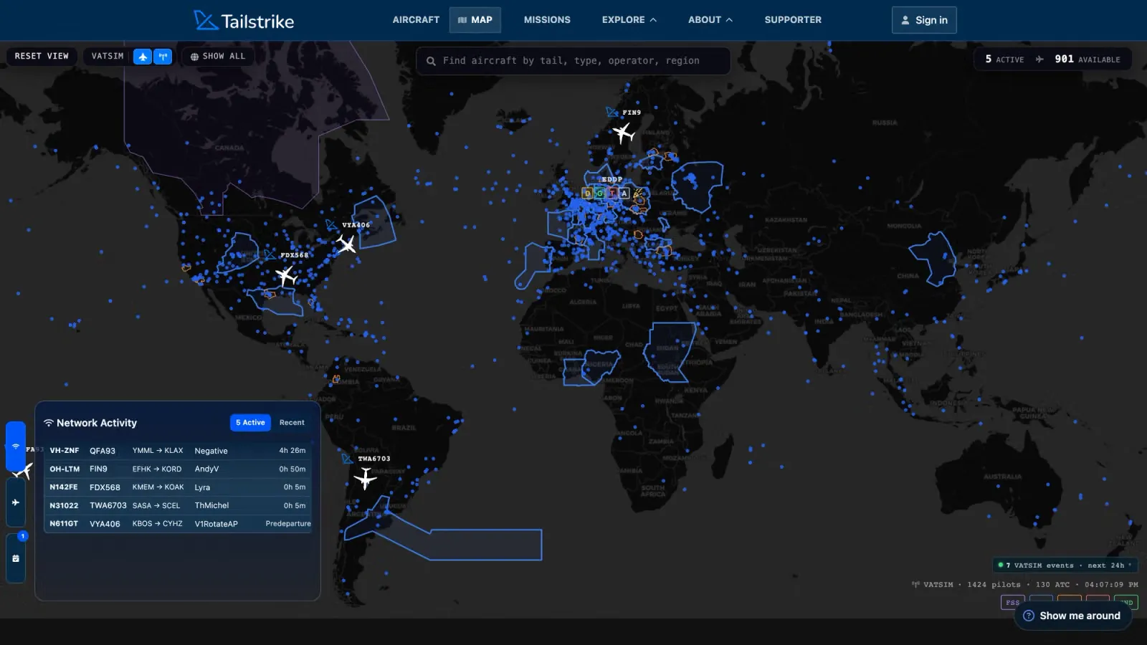Toggle VATSIM pilots airplane layer
1147x645 pixels.
[x=143, y=57]
